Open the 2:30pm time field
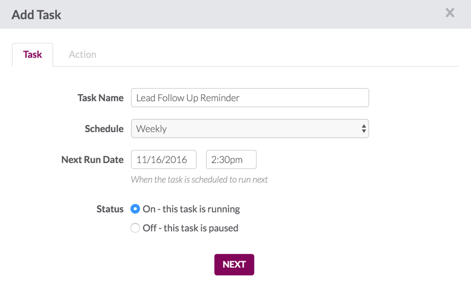 [231, 159]
